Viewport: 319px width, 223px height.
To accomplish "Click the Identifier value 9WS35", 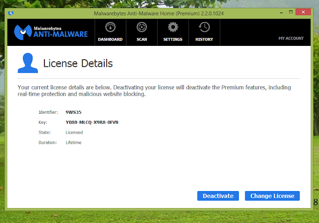I will (x=73, y=112).
